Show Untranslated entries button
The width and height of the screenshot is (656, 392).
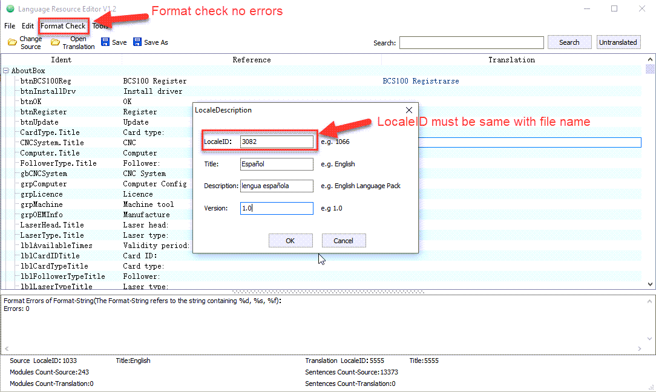click(618, 42)
